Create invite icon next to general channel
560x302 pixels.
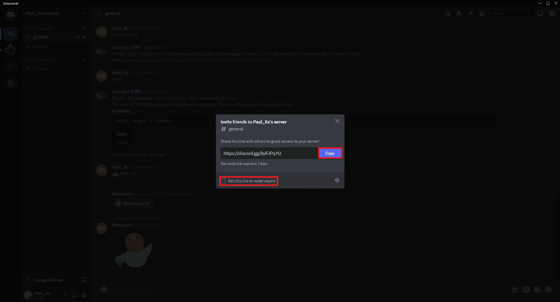coord(78,37)
